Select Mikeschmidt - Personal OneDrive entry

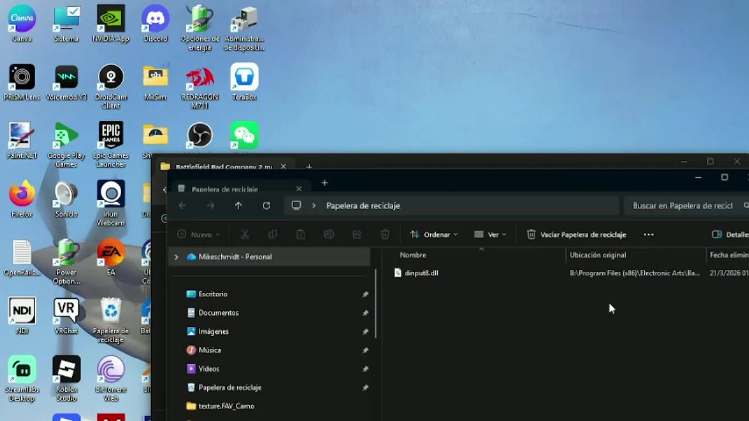pyautogui.click(x=269, y=257)
